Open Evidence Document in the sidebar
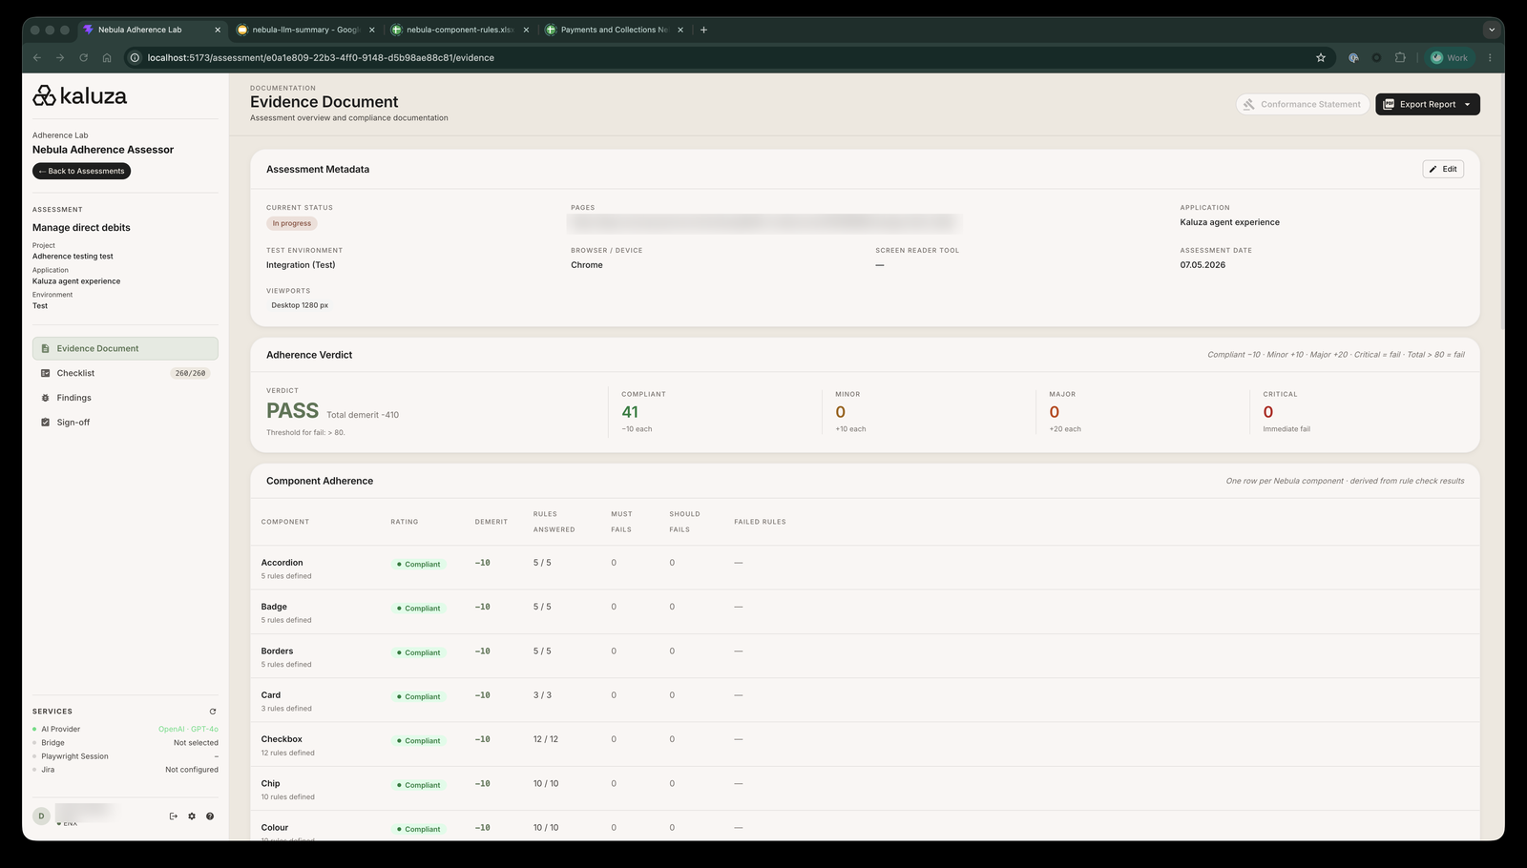This screenshot has width=1527, height=868. (125, 348)
